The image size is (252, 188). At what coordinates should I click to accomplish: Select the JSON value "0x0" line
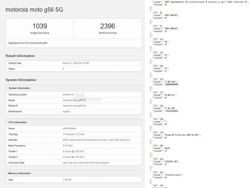pos(162,148)
